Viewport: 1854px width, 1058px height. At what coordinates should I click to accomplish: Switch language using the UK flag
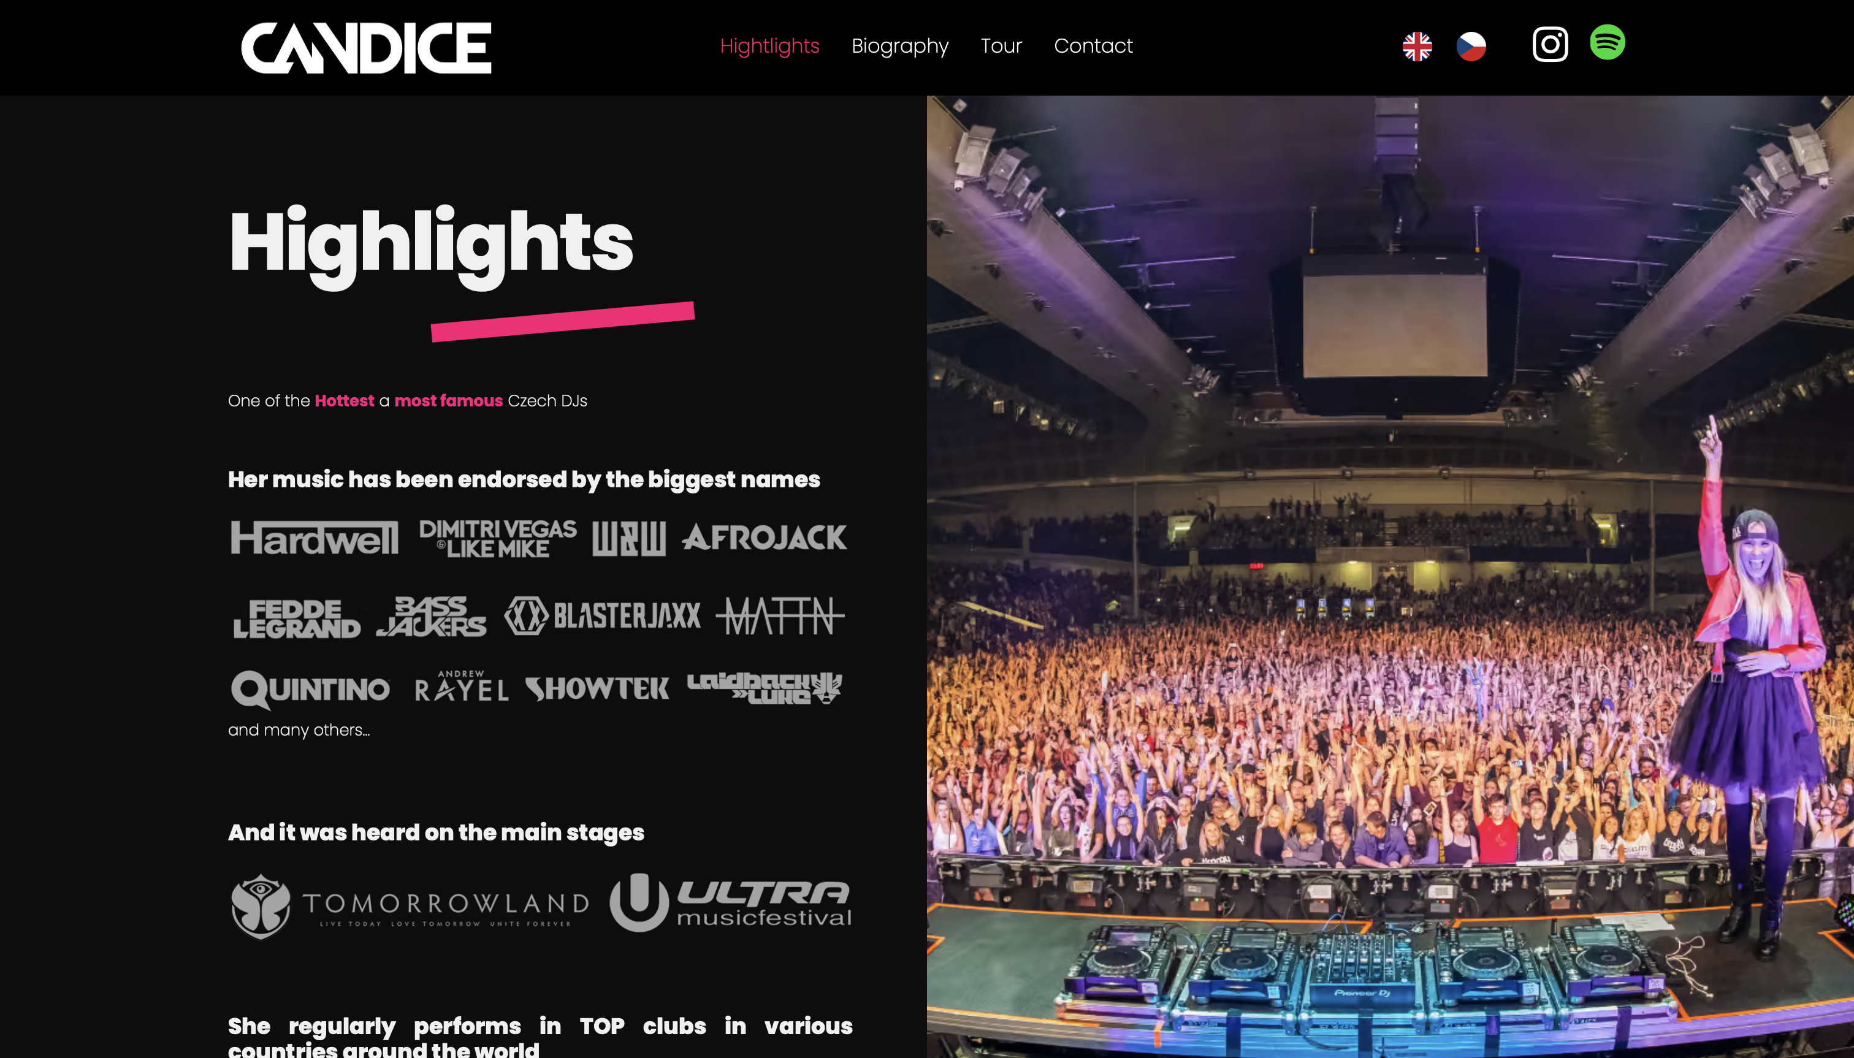(x=1416, y=47)
